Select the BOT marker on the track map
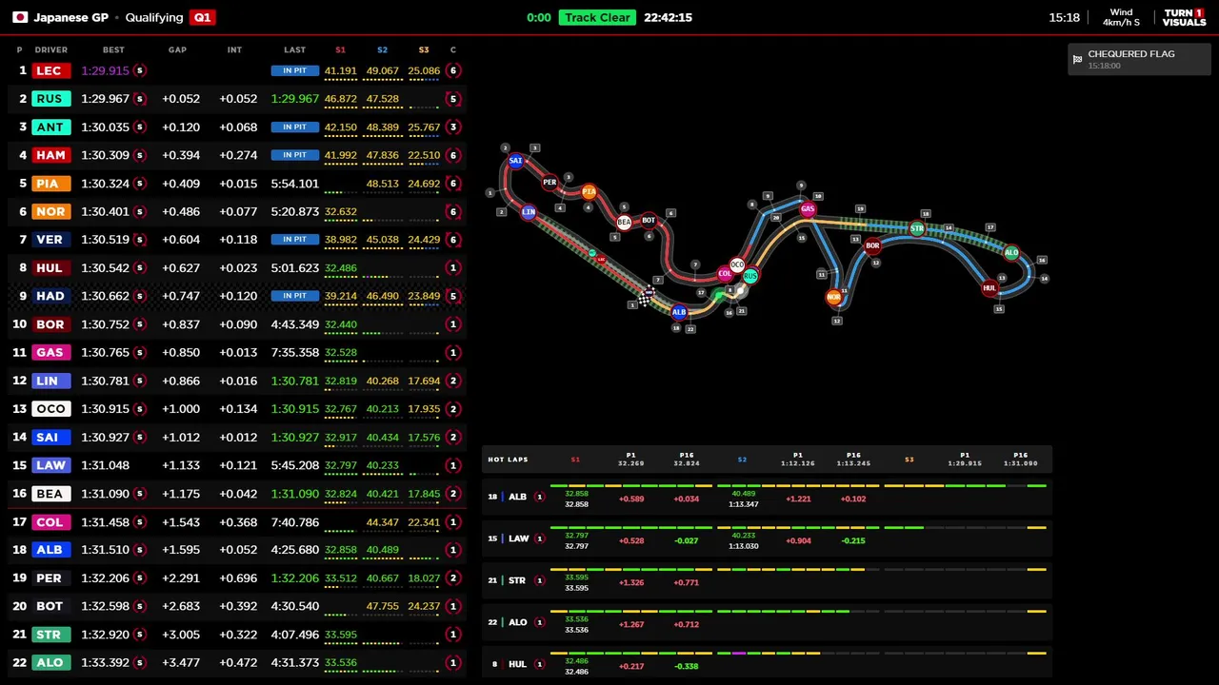 (x=649, y=220)
